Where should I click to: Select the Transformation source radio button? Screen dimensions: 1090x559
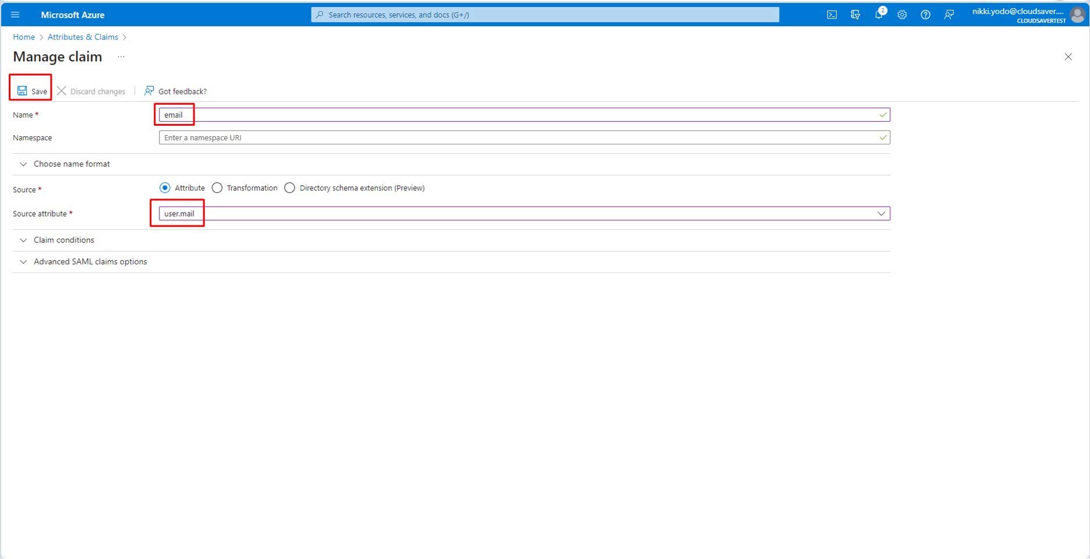pos(217,187)
